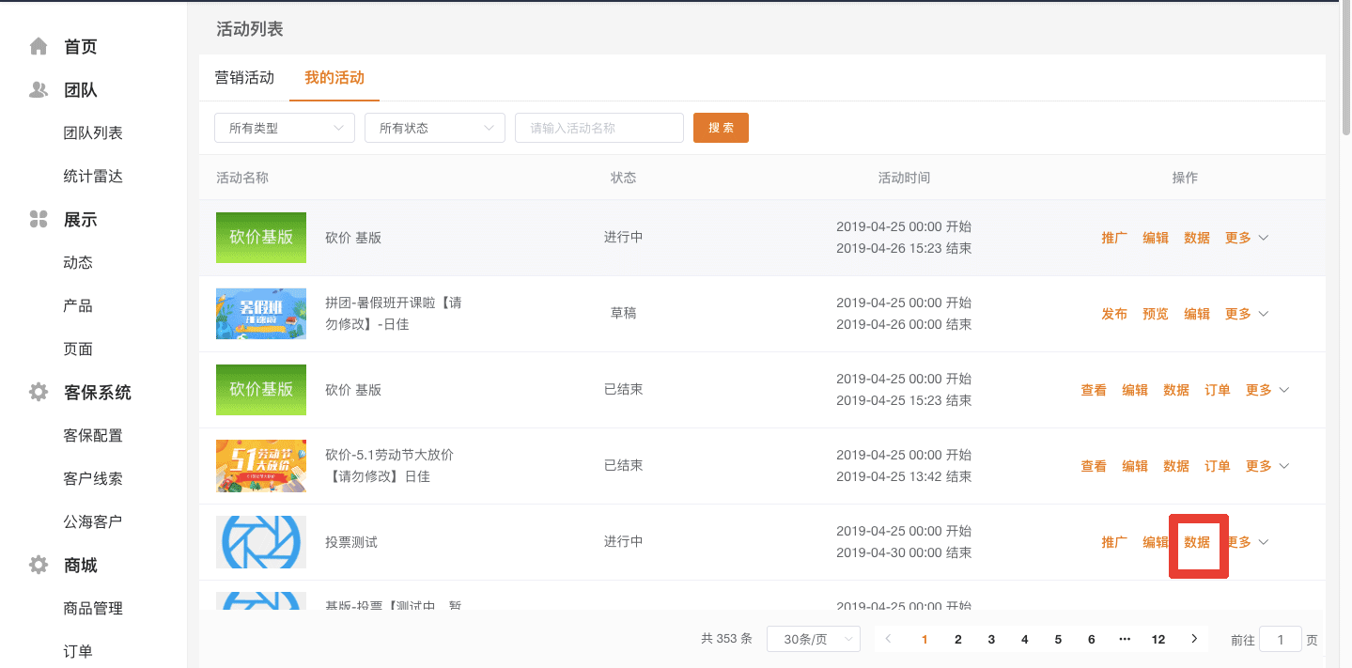This screenshot has width=1352, height=668.
Task: Open 统计雷达 in the sidebar
Action: [93, 177]
